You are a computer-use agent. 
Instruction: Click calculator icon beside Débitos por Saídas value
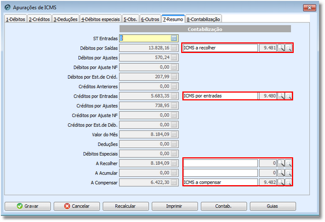coord(174,48)
